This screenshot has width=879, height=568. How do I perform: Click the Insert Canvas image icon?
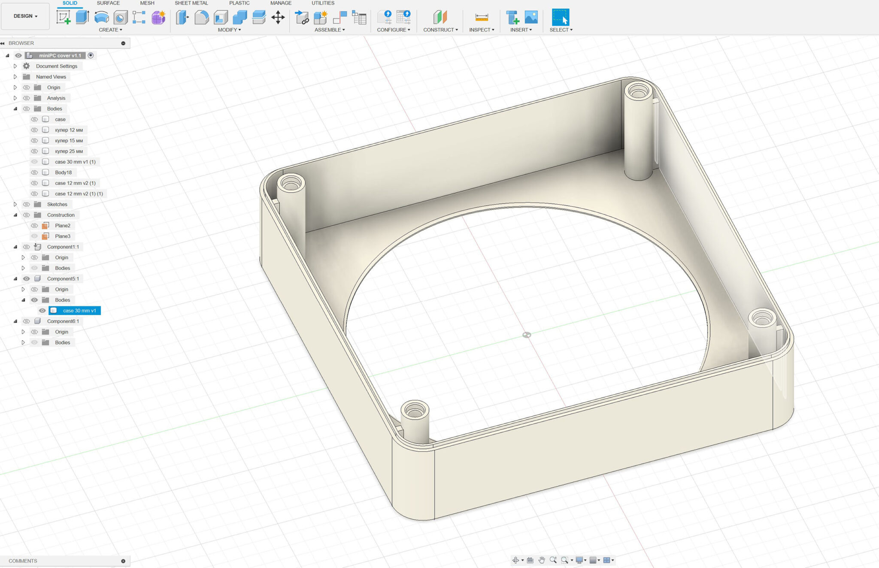[x=531, y=18]
